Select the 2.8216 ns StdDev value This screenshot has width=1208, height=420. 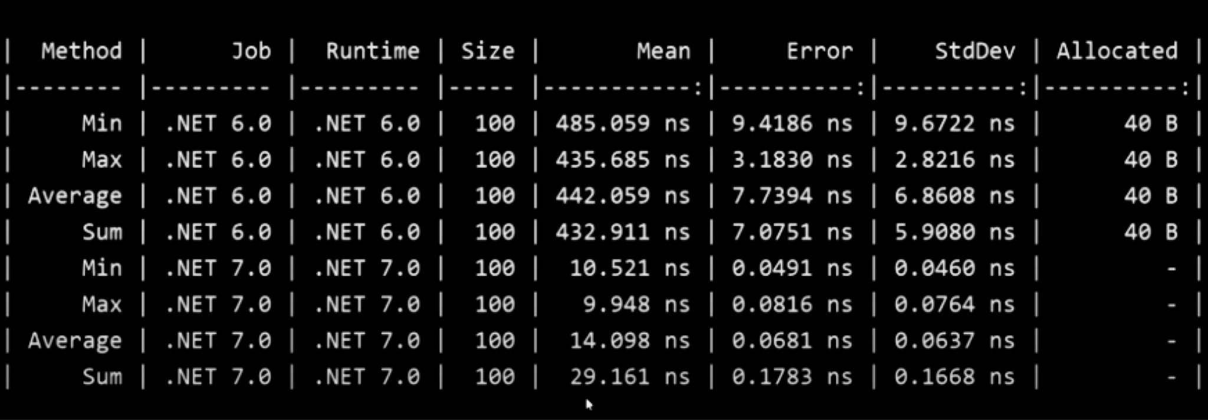(x=954, y=159)
